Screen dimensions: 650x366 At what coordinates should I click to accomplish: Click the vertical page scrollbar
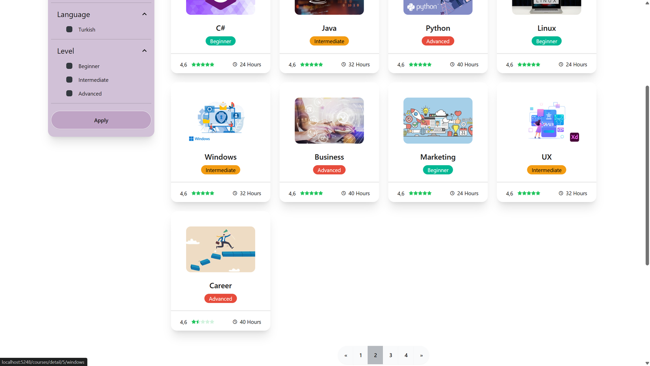(647, 175)
